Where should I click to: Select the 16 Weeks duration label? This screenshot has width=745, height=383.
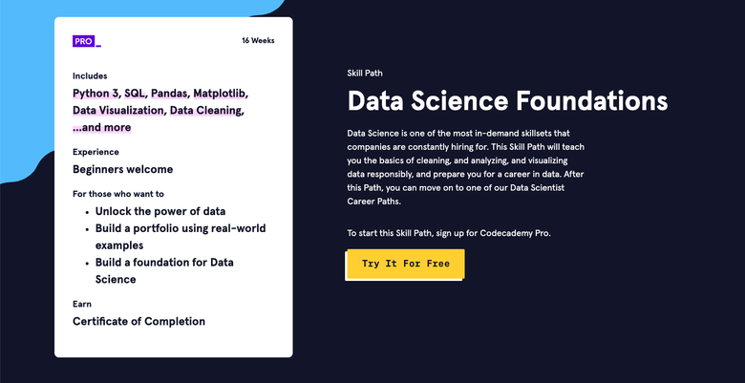pos(258,41)
